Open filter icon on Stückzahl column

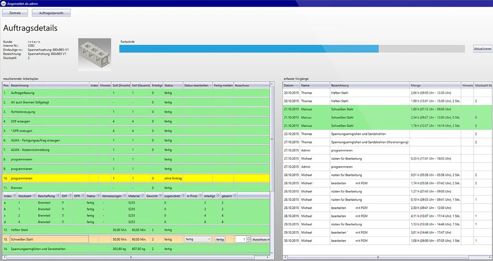(x=34, y=196)
